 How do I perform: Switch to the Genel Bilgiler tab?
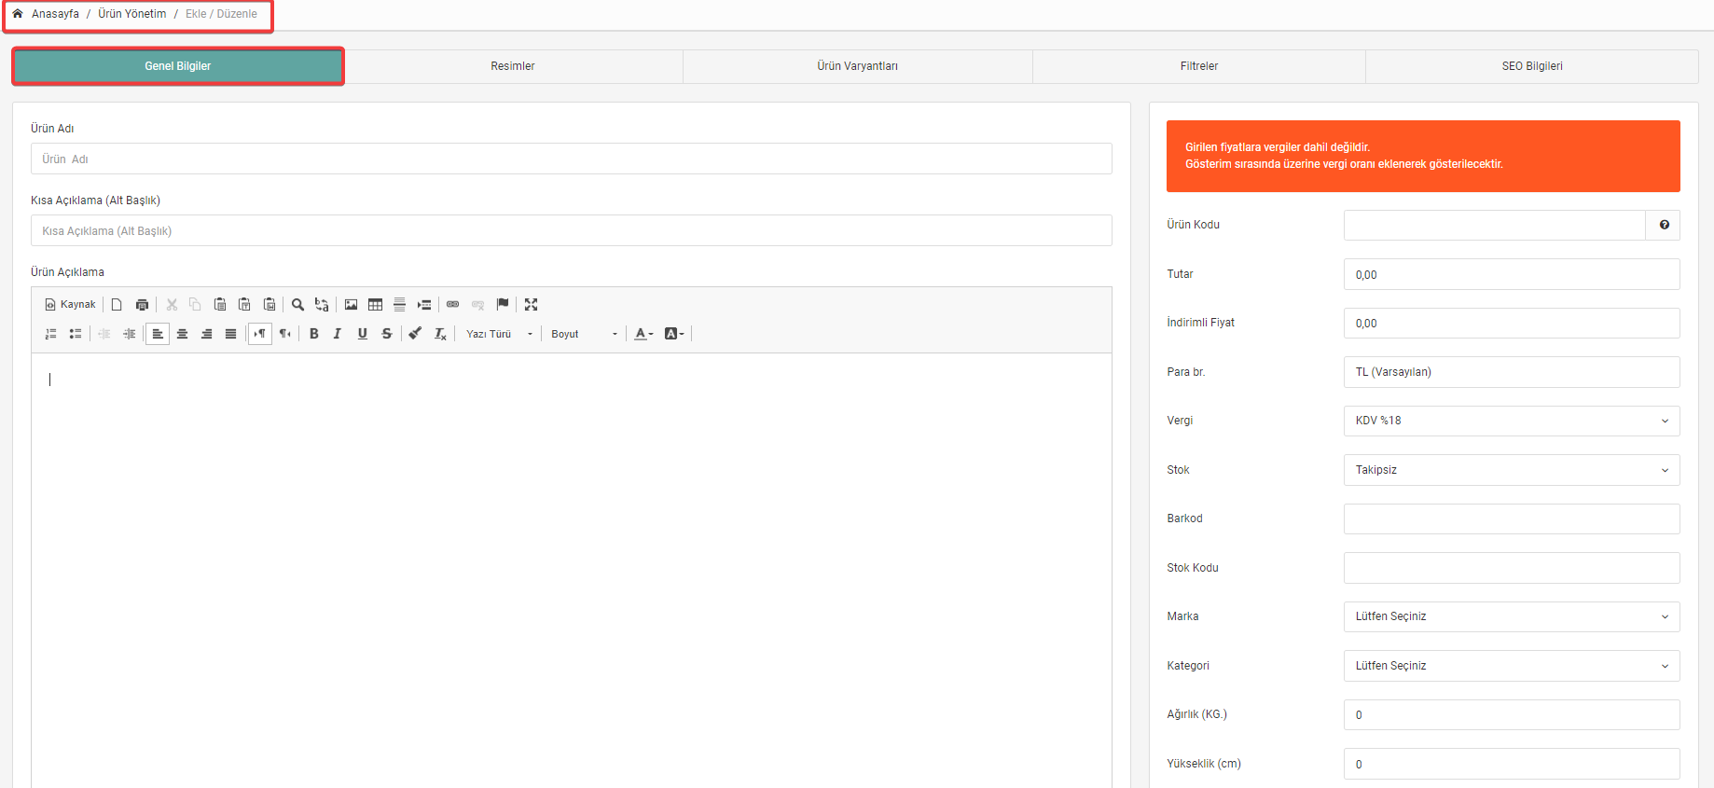pos(178,66)
